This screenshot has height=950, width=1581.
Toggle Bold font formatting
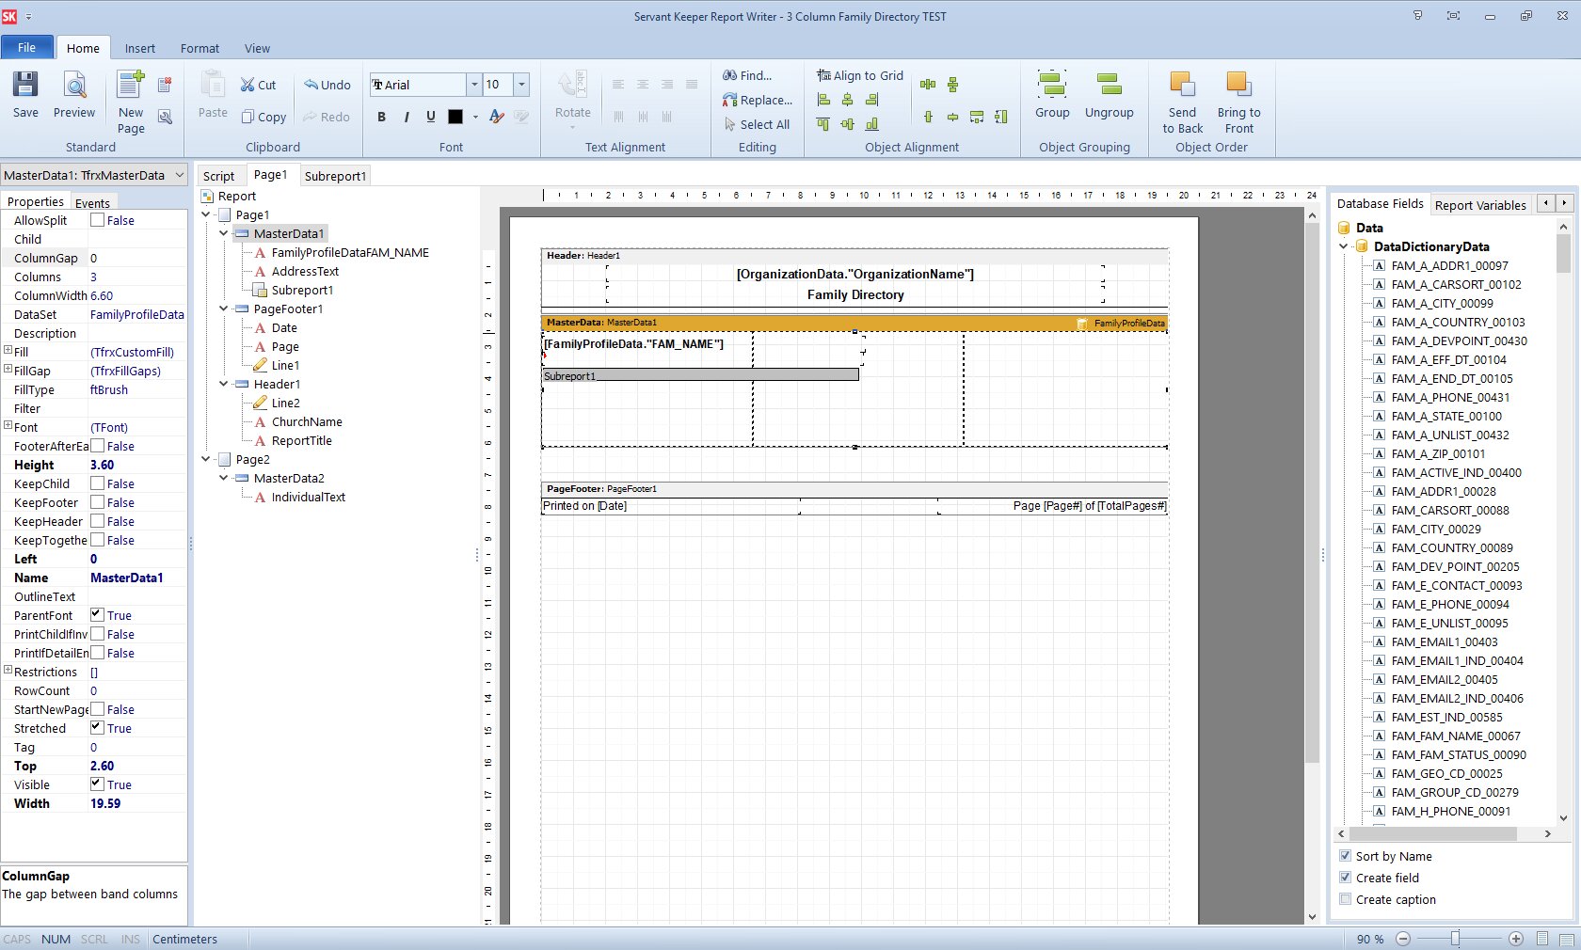(381, 117)
